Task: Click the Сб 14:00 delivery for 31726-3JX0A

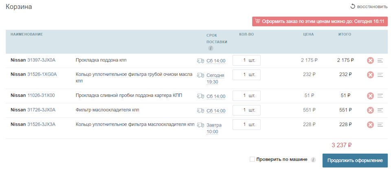Action: point(215,111)
